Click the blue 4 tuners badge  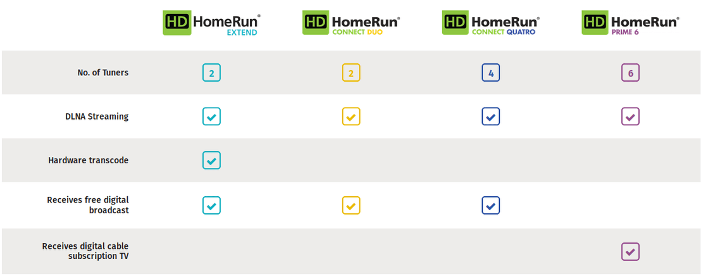point(490,73)
